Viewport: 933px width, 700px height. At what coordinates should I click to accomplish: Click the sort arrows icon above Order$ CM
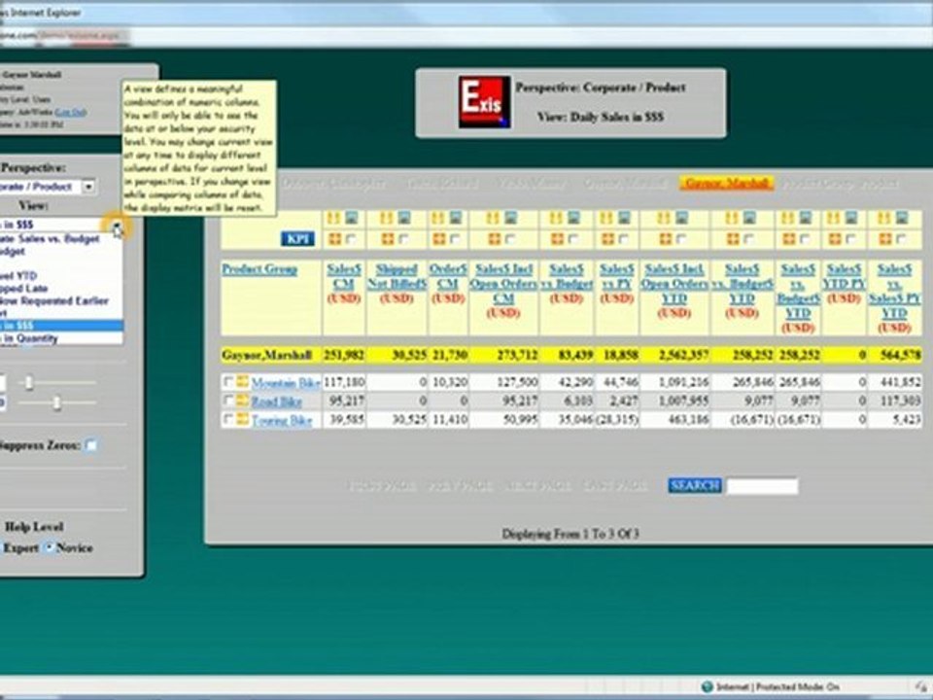click(x=438, y=217)
